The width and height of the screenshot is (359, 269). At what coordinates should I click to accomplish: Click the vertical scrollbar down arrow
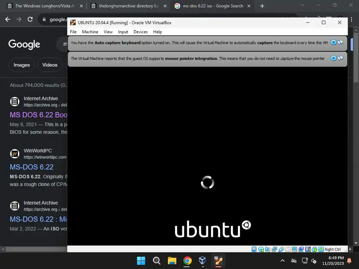tap(356, 243)
